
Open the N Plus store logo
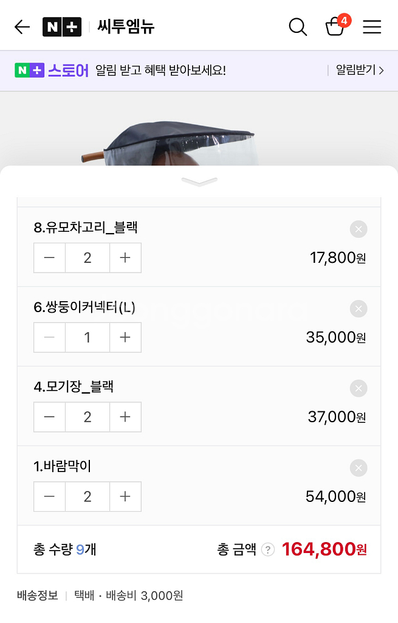(x=63, y=27)
